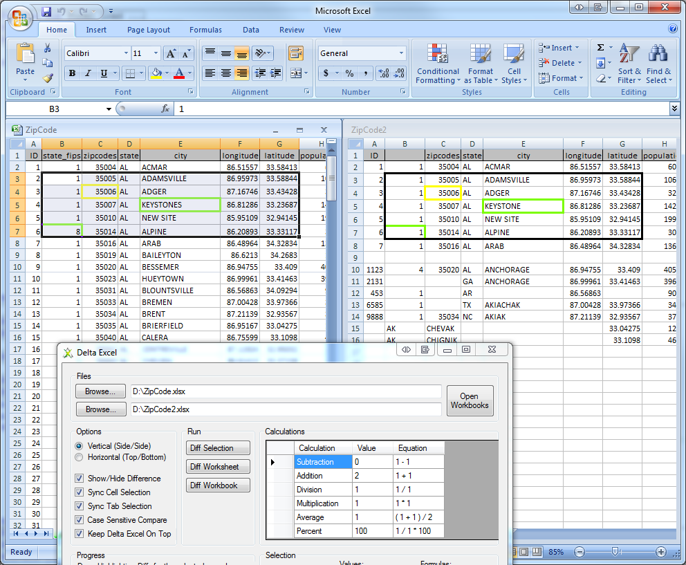Open Sort & Filter menu

(629, 64)
